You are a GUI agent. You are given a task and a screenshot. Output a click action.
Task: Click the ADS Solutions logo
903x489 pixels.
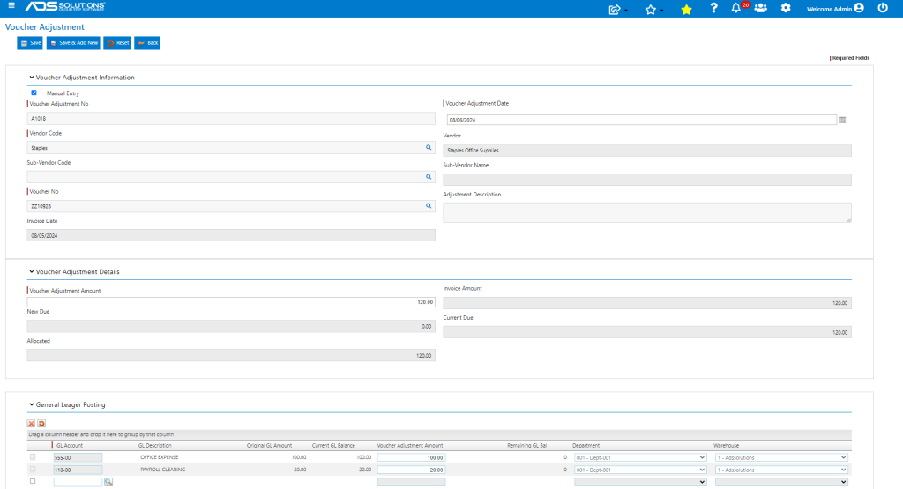65,6
